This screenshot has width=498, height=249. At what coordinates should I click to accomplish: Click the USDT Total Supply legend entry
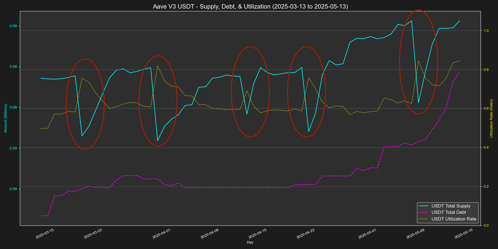[x=451, y=206]
